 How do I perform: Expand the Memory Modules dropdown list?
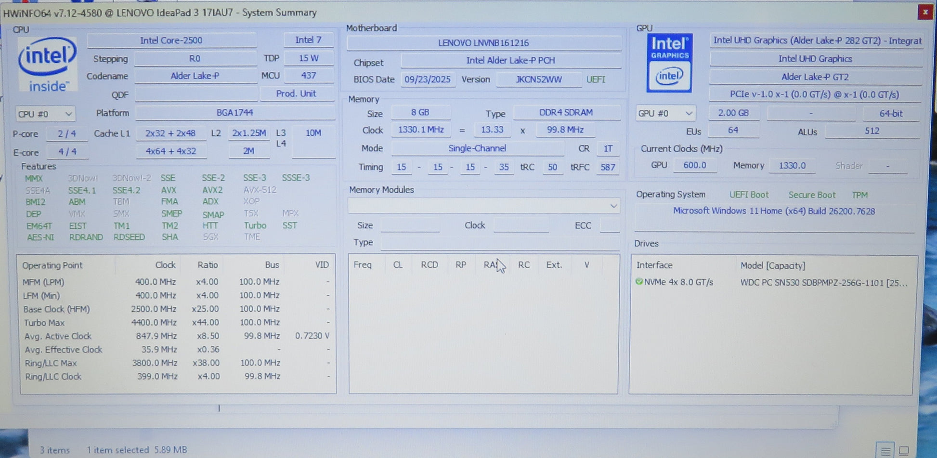[x=613, y=206]
